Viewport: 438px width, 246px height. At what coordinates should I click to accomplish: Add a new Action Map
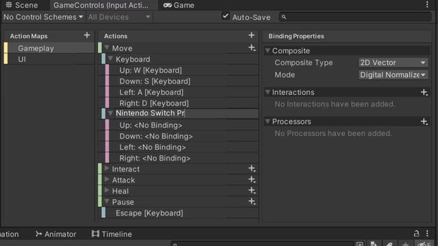point(87,36)
